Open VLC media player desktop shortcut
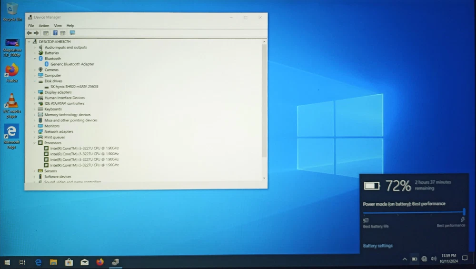The height and width of the screenshot is (269, 476). click(x=12, y=106)
